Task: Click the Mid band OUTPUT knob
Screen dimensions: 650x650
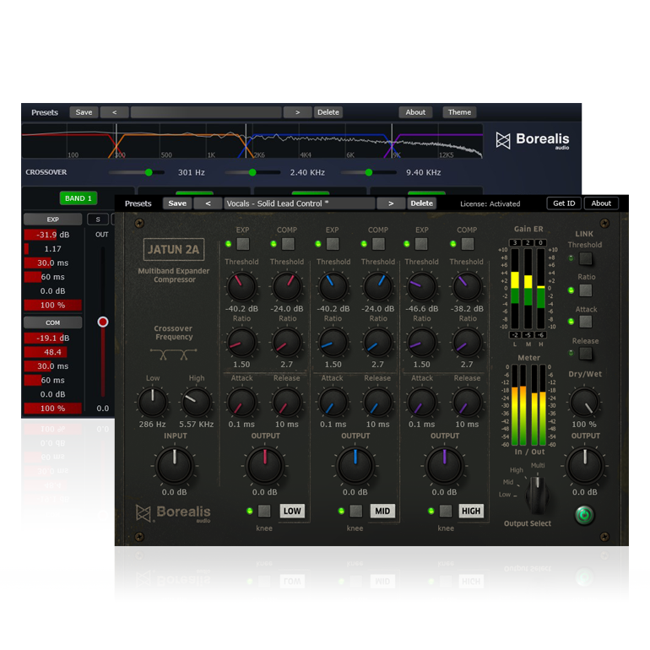Action: click(x=355, y=465)
